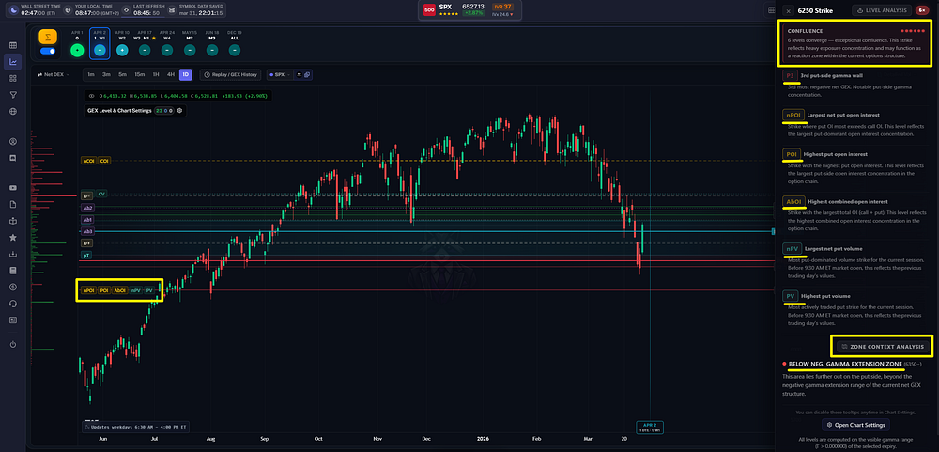Image resolution: width=939 pixels, height=452 pixels.
Task: Open the funnel filter sidebar icon
Action: (12, 95)
